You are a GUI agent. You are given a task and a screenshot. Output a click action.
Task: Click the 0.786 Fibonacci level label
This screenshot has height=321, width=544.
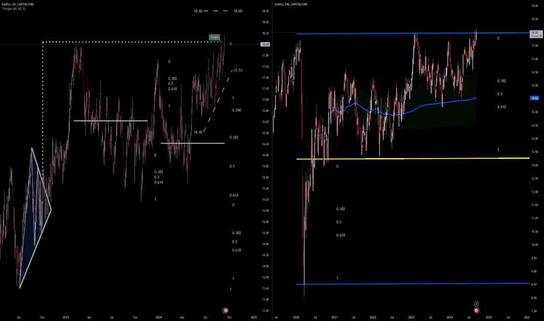236,110
